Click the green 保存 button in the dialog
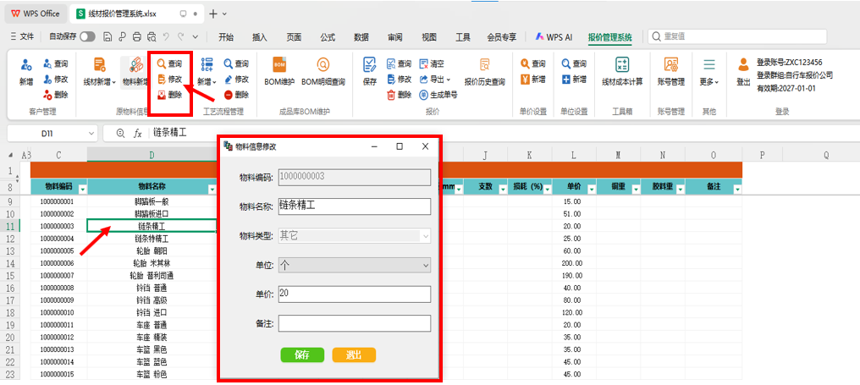This screenshot has width=860, height=385. pos(301,355)
